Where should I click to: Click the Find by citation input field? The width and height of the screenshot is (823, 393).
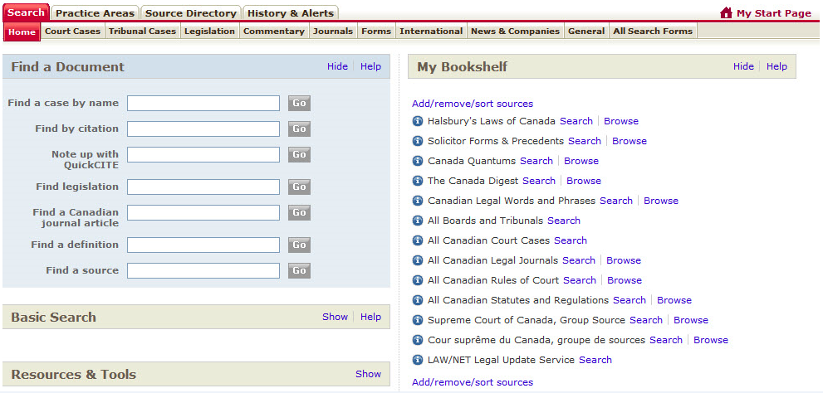tap(203, 129)
